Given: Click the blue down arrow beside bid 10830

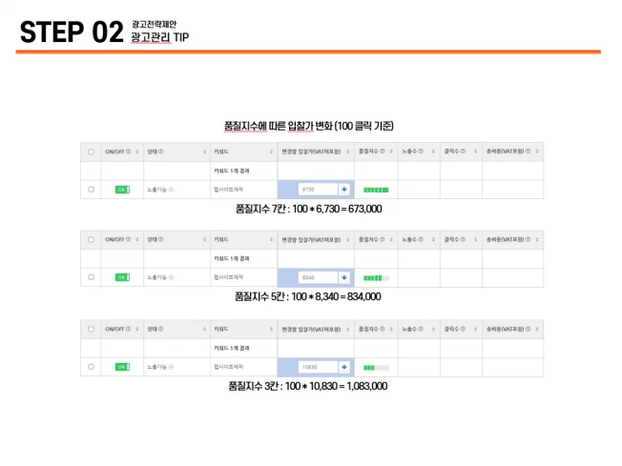Looking at the screenshot, I should [x=343, y=367].
